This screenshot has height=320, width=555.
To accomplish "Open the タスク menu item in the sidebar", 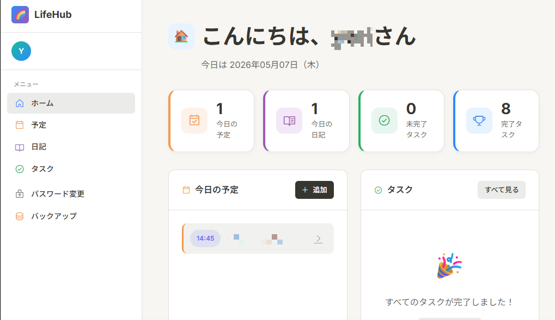I will 71,169.
